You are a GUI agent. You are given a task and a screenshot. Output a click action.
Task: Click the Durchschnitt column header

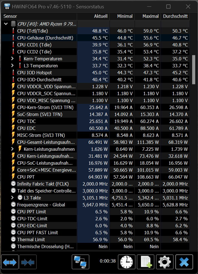[175, 16]
